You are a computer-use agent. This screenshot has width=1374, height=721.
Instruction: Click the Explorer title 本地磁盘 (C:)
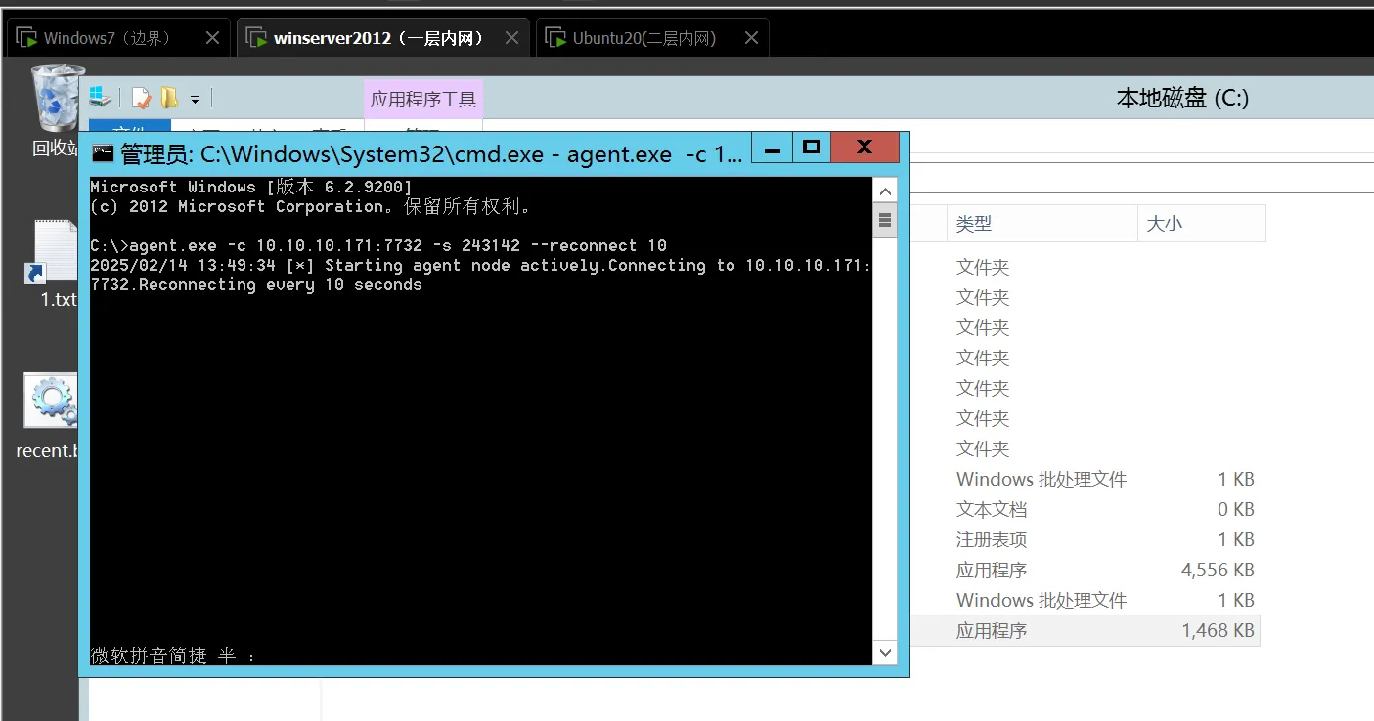1183,98
